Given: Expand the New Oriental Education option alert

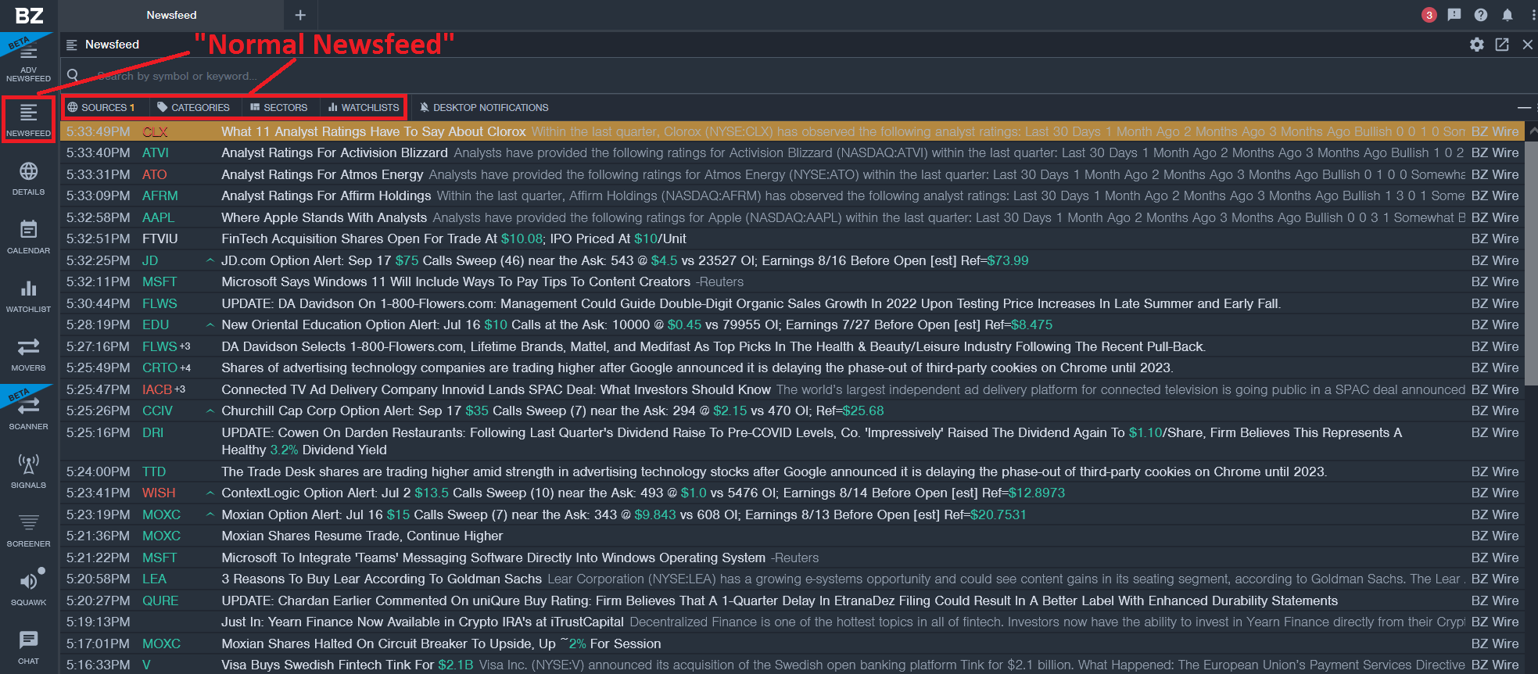Looking at the screenshot, I should [210, 324].
